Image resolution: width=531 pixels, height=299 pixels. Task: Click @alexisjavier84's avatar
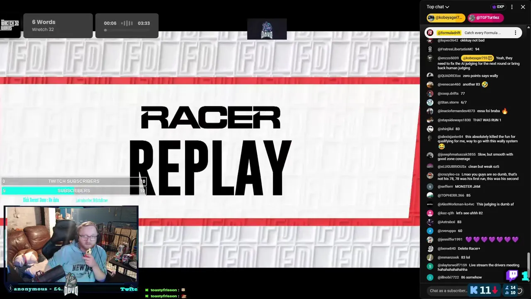pyautogui.click(x=430, y=138)
